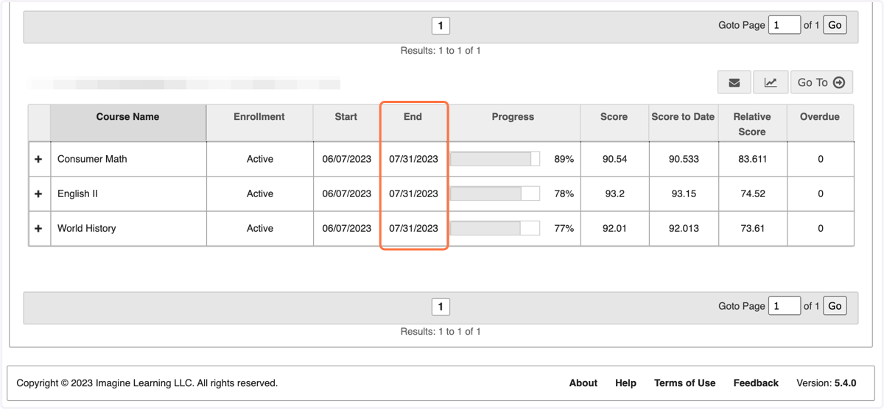
Task: Sort by Start column header
Action: (345, 122)
